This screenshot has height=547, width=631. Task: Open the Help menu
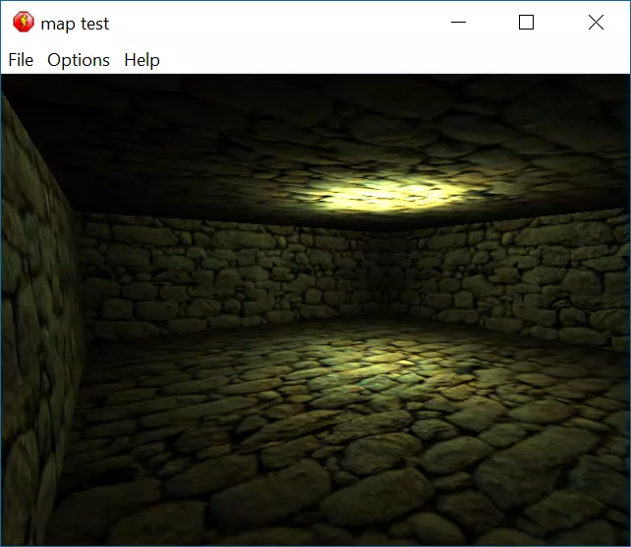[142, 60]
